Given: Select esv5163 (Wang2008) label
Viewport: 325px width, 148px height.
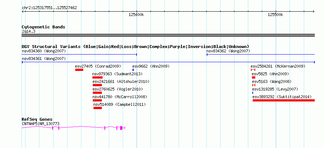Looking at the screenshot, I should (x=272, y=81).
